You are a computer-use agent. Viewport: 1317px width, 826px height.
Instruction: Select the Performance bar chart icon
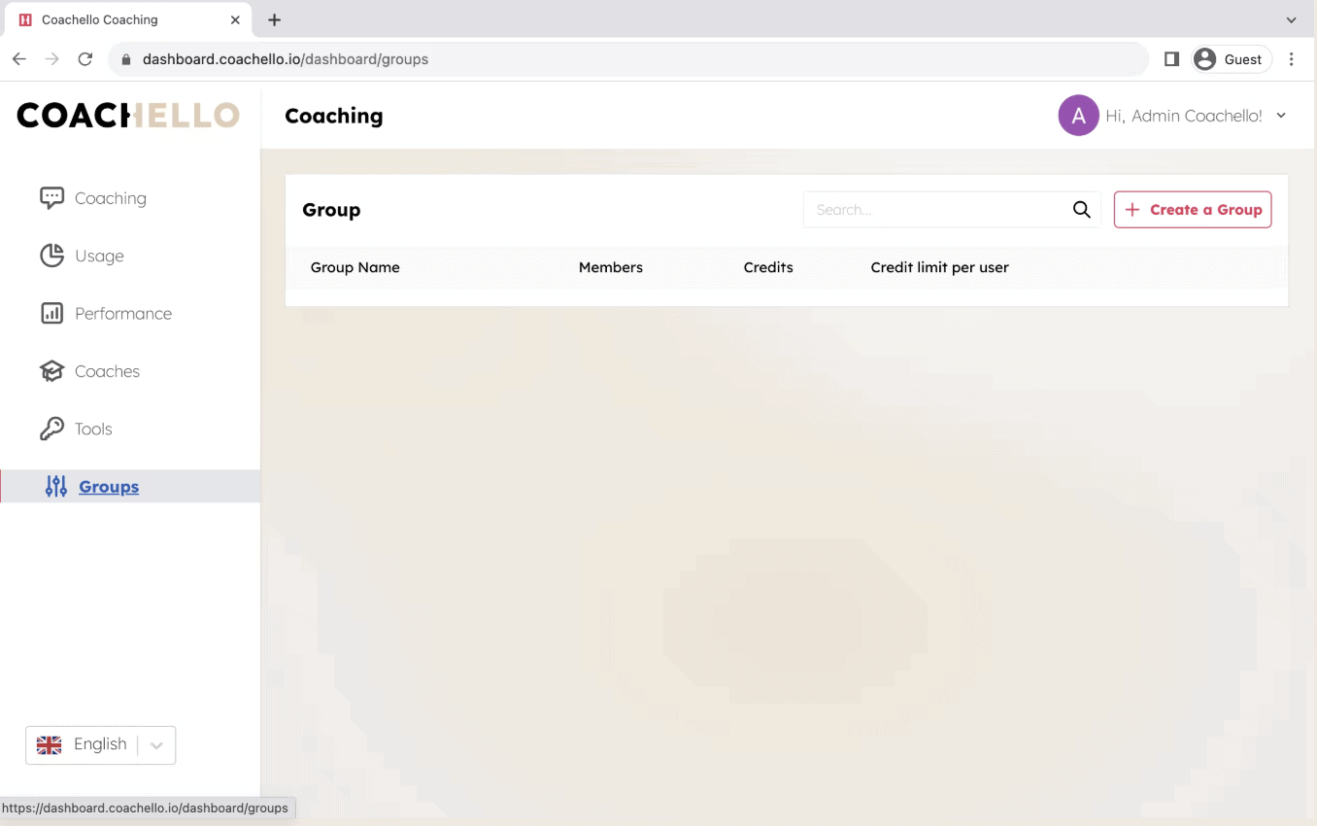pos(51,313)
